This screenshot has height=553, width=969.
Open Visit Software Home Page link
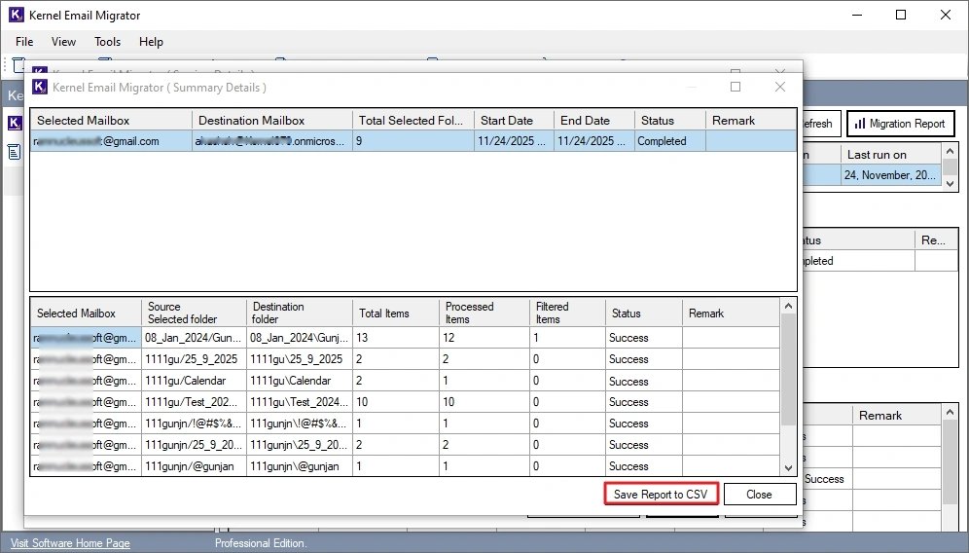[70, 543]
